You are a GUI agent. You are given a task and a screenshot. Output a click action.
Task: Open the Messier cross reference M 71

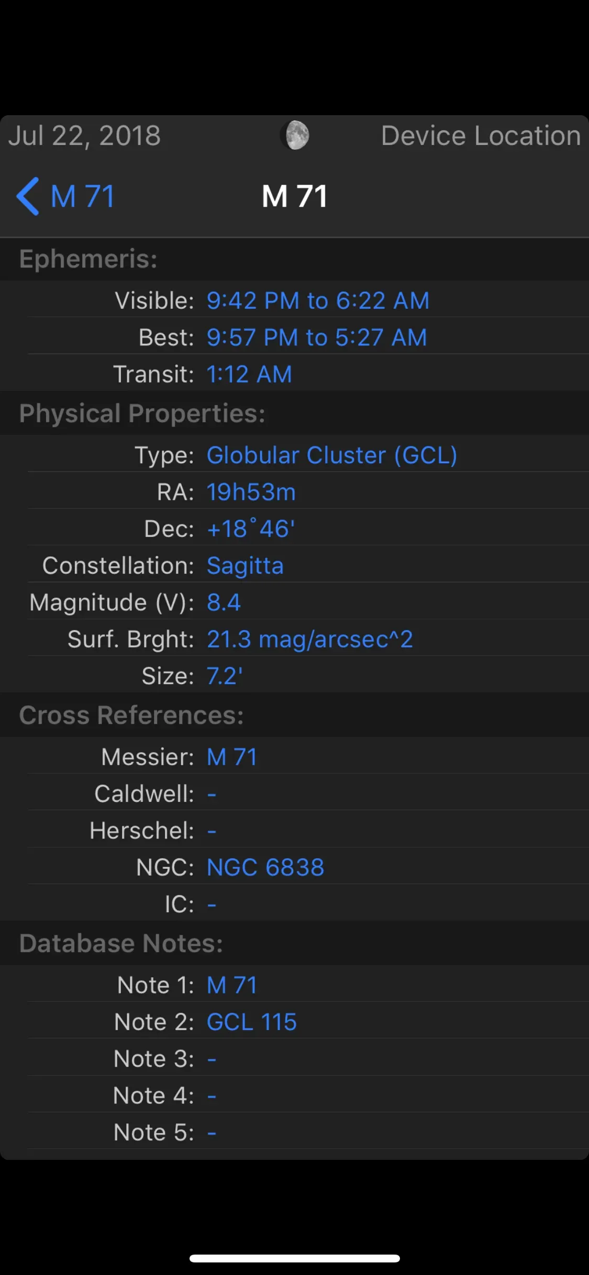[x=231, y=756]
